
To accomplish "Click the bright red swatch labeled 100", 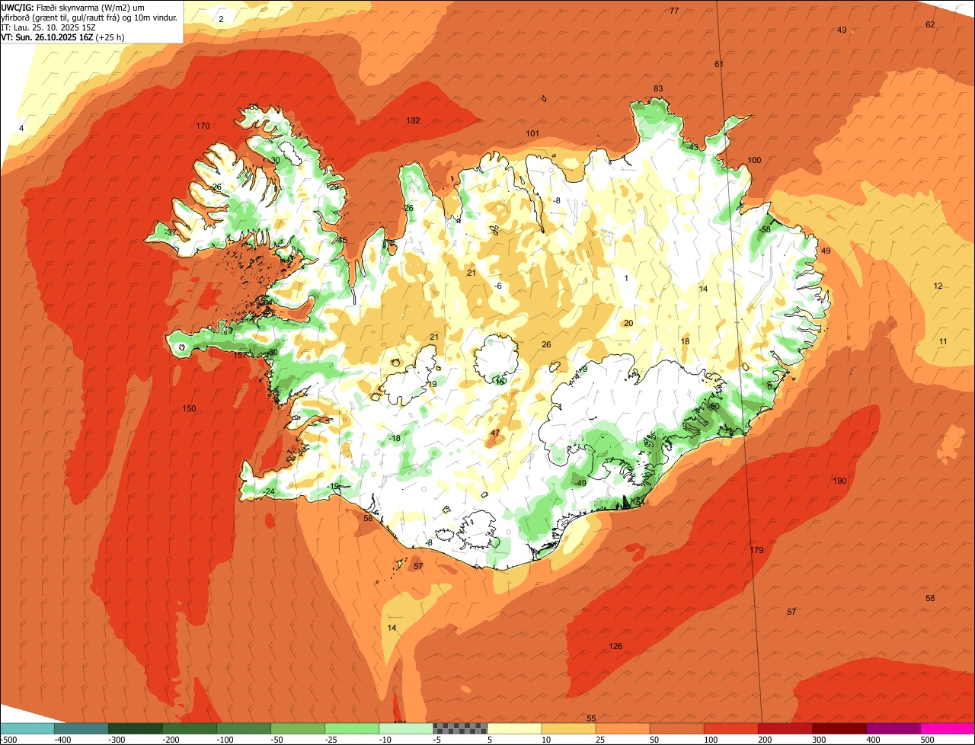I will tap(730, 728).
